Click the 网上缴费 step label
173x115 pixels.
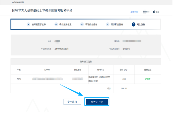pyautogui.click(x=141, y=24)
